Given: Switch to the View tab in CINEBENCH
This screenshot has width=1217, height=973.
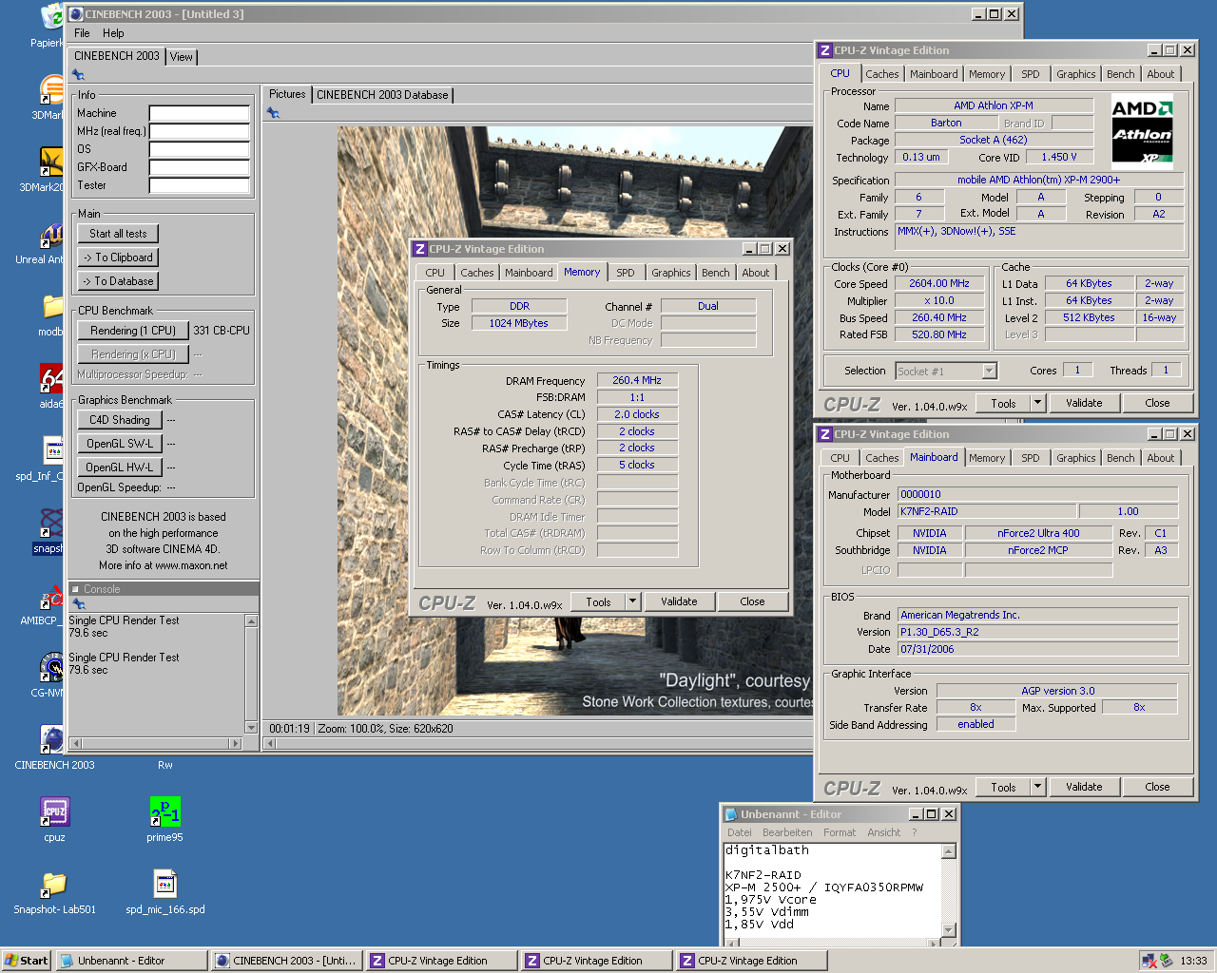Looking at the screenshot, I should point(181,57).
